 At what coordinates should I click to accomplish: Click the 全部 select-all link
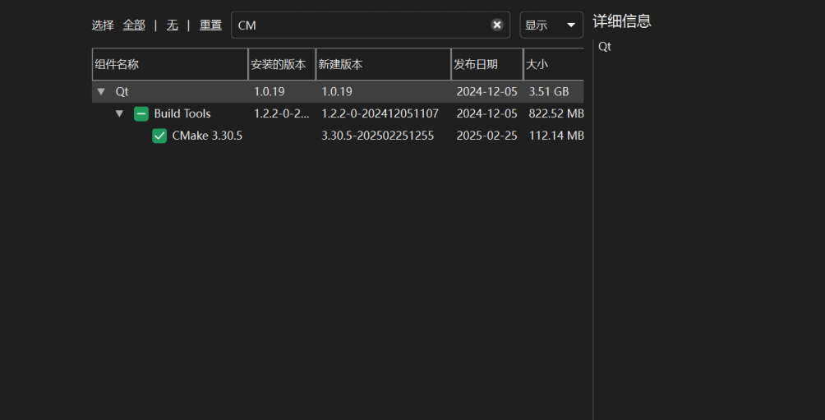(x=134, y=25)
